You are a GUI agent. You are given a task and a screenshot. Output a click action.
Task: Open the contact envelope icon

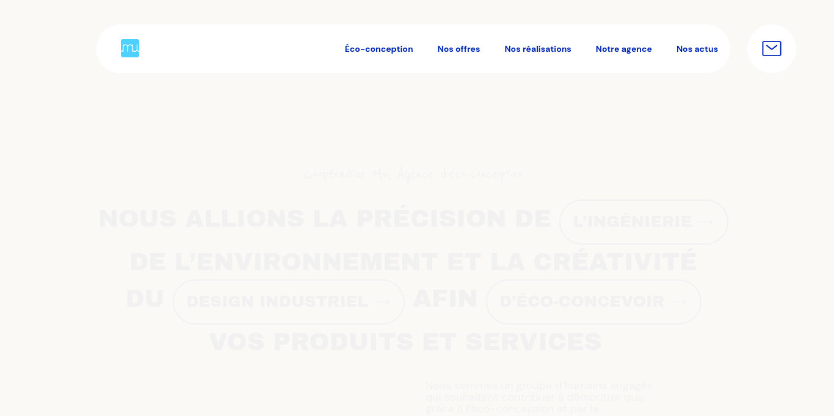click(x=771, y=49)
